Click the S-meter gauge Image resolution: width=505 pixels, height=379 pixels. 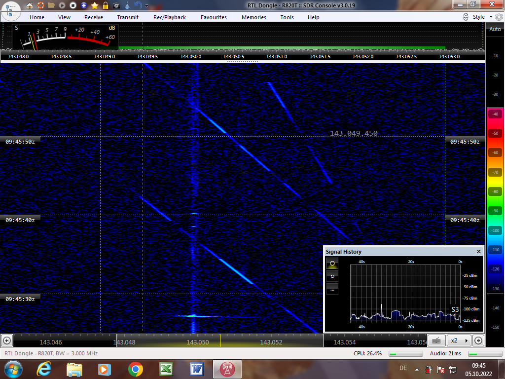pyautogui.click(x=66, y=37)
